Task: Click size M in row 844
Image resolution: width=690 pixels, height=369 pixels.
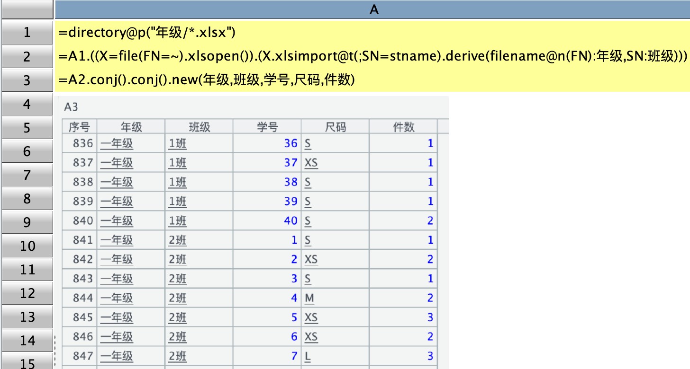Action: (309, 298)
